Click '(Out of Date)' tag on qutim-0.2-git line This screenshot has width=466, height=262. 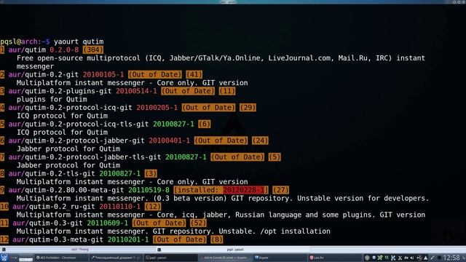155,74
